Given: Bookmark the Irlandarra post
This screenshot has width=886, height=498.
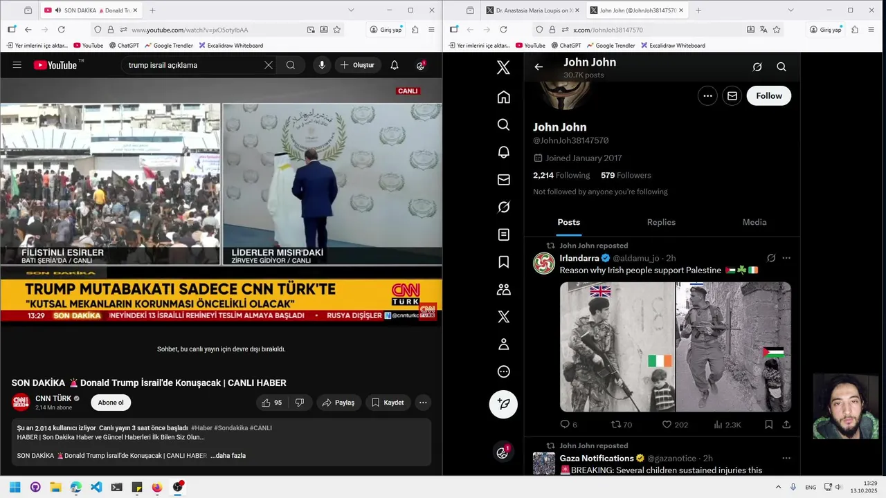Looking at the screenshot, I should point(769,425).
